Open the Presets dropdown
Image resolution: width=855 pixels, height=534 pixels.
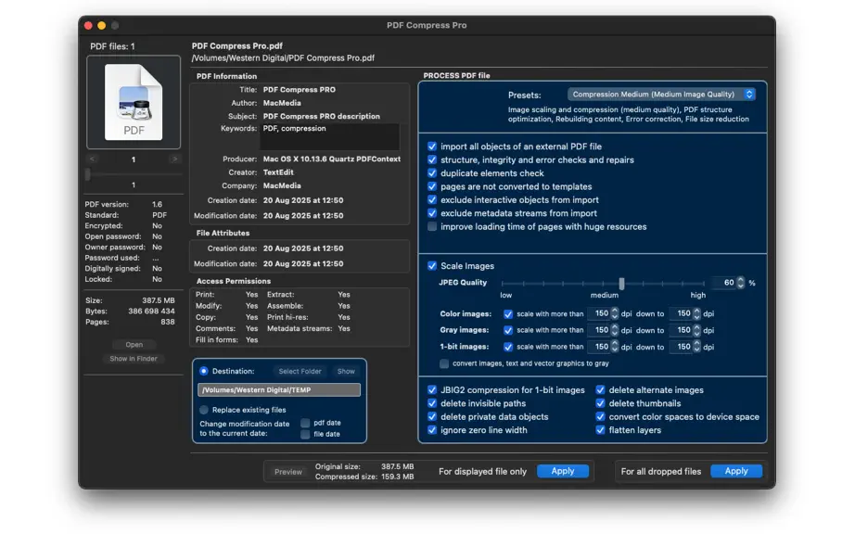coord(662,95)
